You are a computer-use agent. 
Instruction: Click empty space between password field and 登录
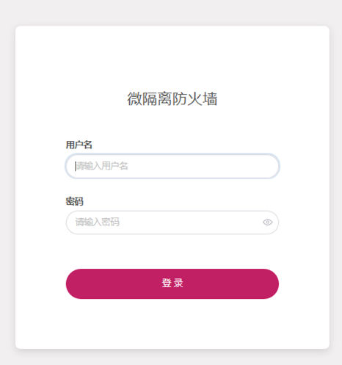click(x=172, y=251)
